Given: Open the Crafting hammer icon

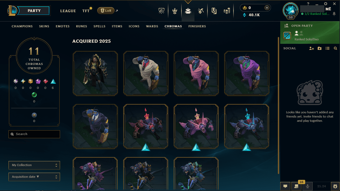Looking at the screenshot, I should click(x=201, y=11).
